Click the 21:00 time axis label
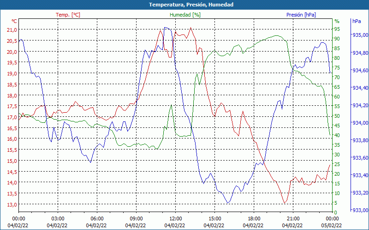 pyautogui.click(x=293, y=219)
